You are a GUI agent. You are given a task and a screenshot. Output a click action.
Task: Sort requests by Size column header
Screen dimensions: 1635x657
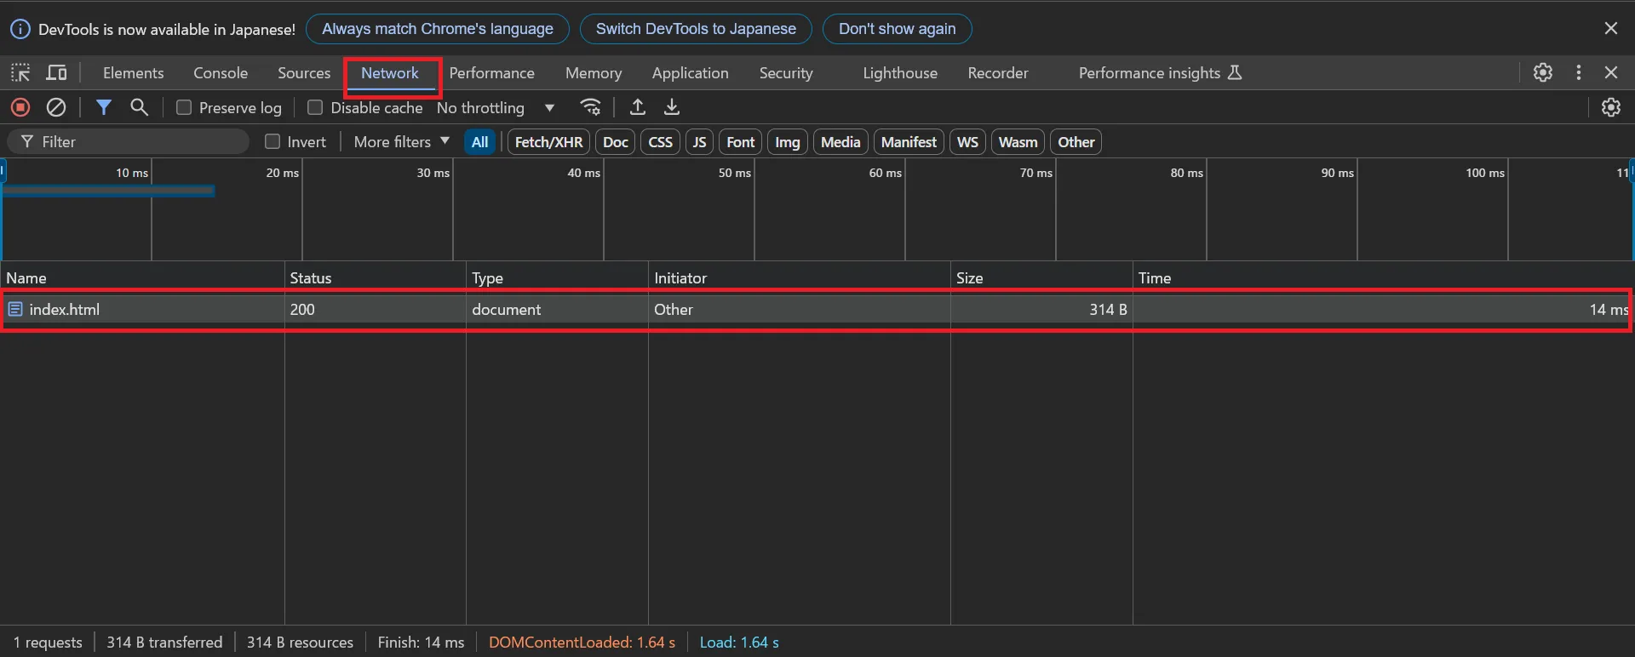[1042, 278]
